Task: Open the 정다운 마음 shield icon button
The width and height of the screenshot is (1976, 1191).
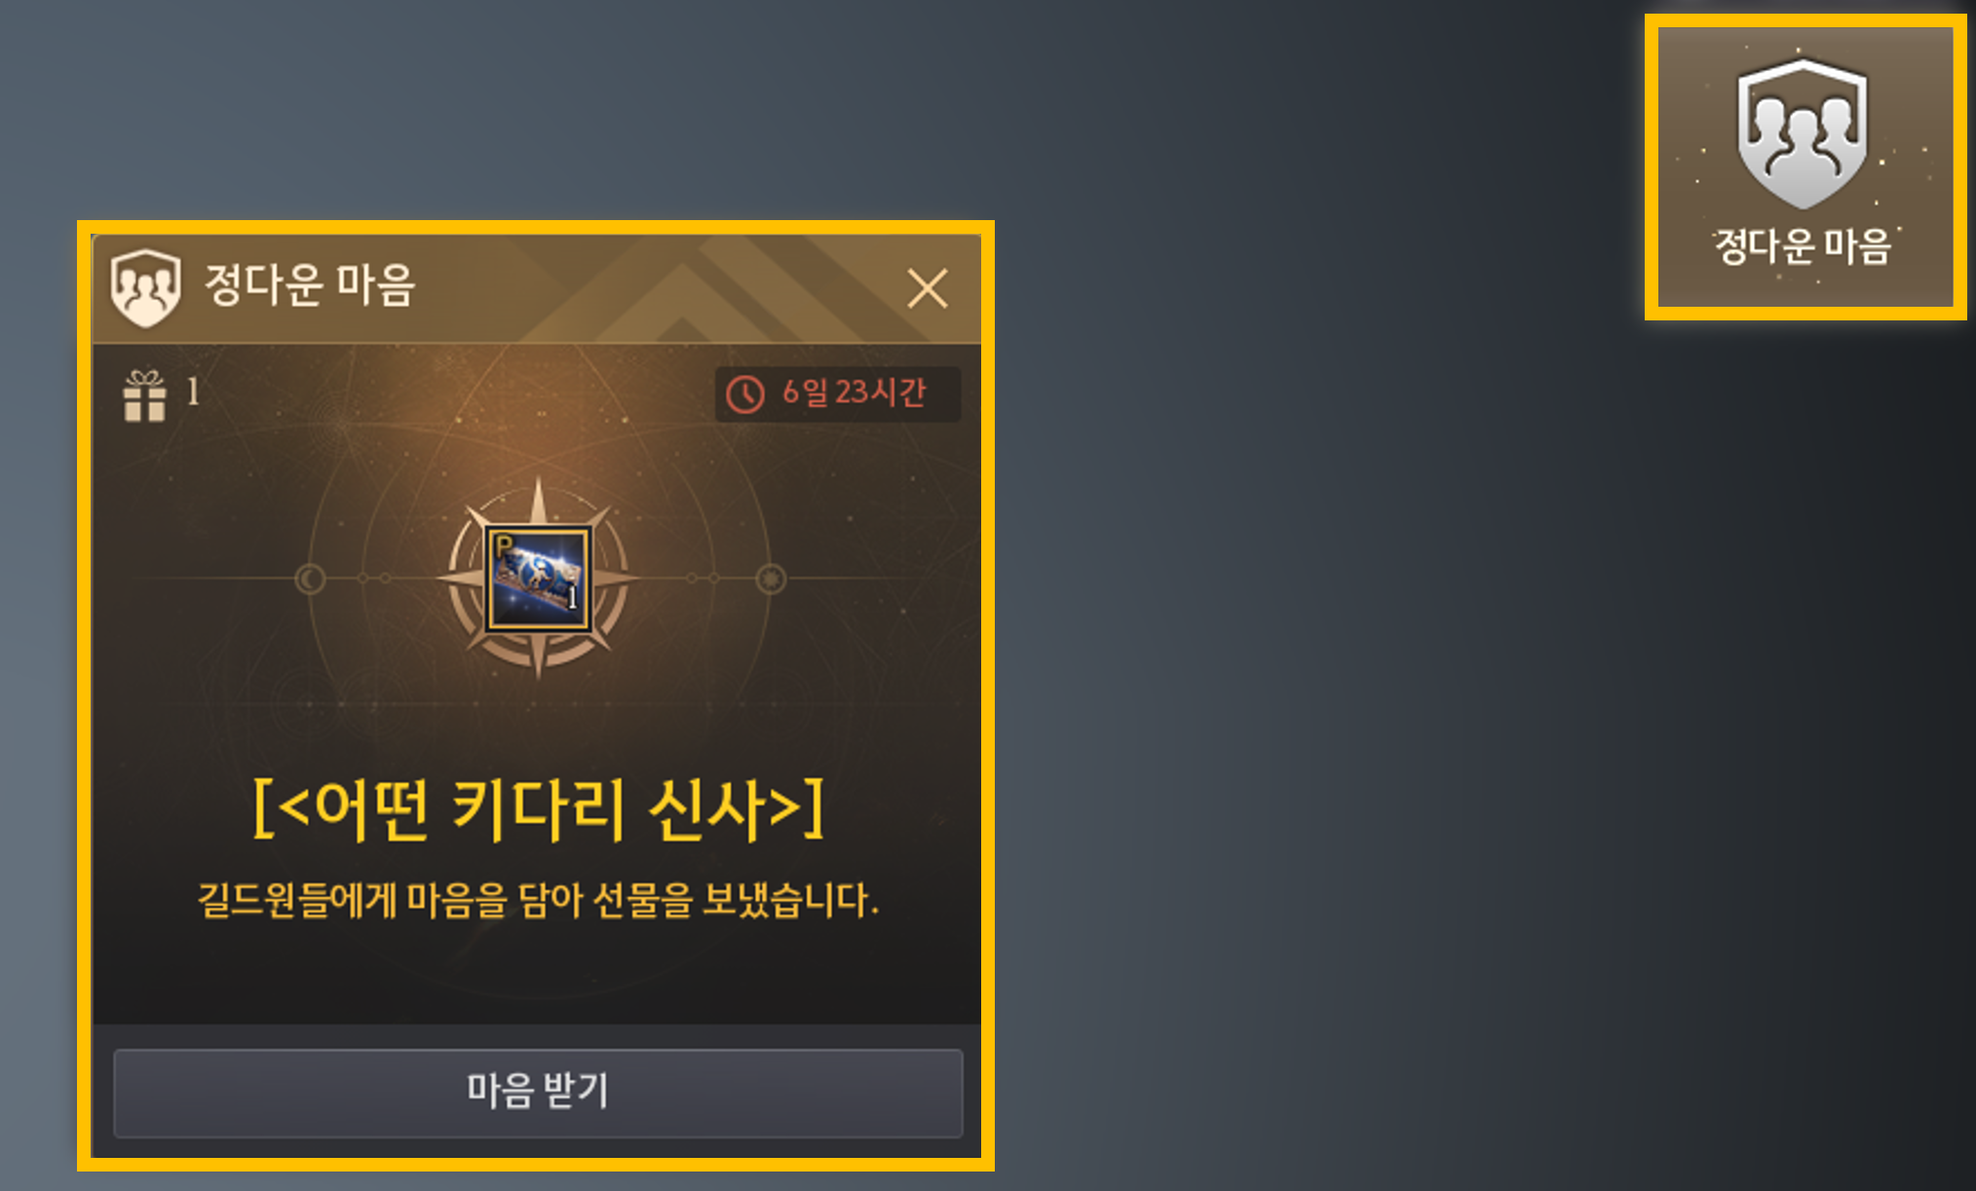Action: pos(1805,167)
